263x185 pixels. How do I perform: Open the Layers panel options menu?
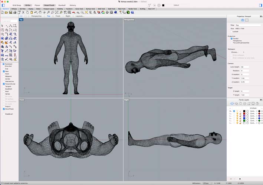tap(261, 100)
